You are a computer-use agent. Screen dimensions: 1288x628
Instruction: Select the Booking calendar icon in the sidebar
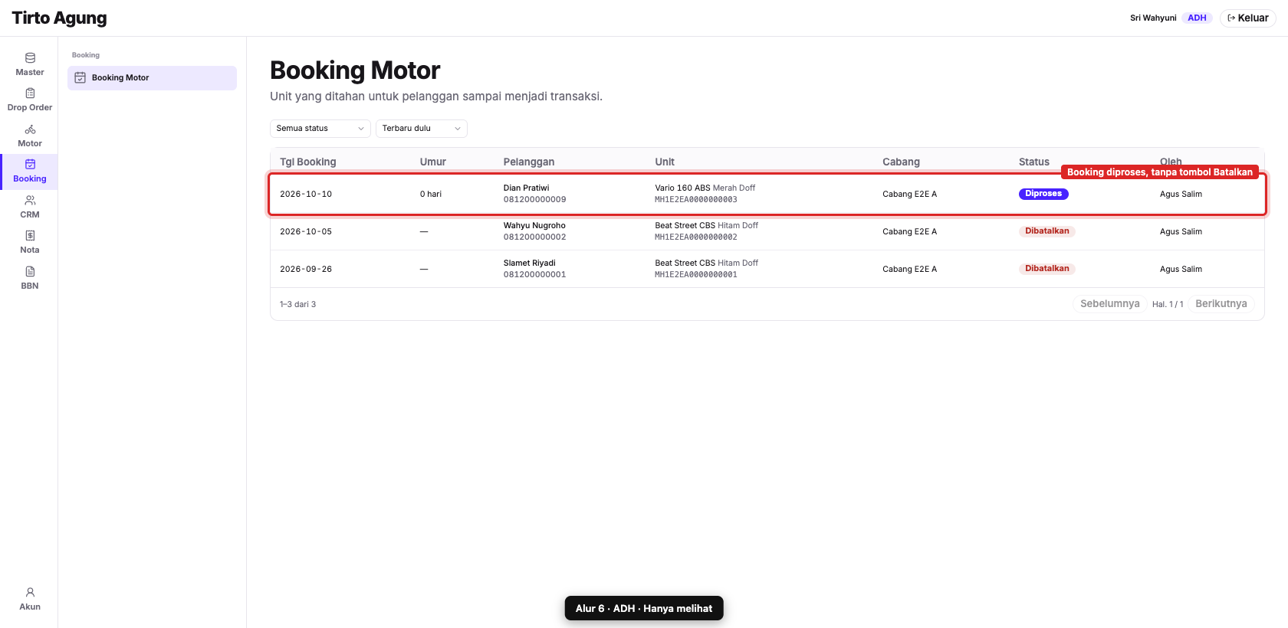point(30,164)
